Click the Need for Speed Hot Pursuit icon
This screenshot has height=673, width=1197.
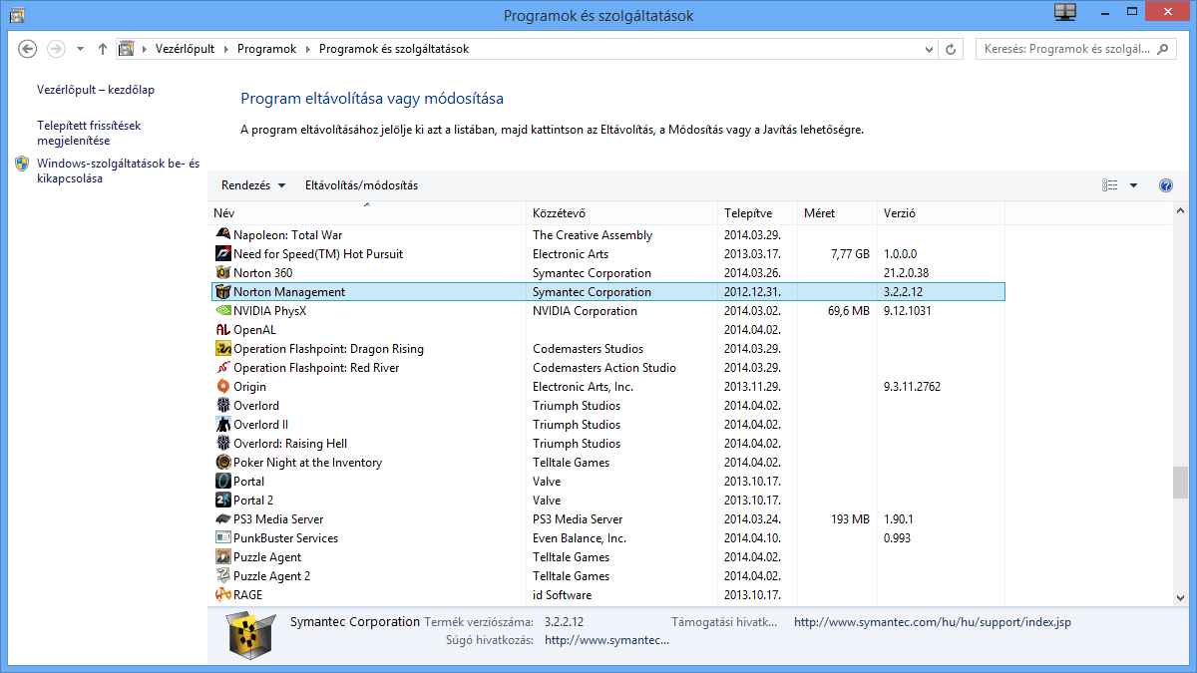point(223,254)
